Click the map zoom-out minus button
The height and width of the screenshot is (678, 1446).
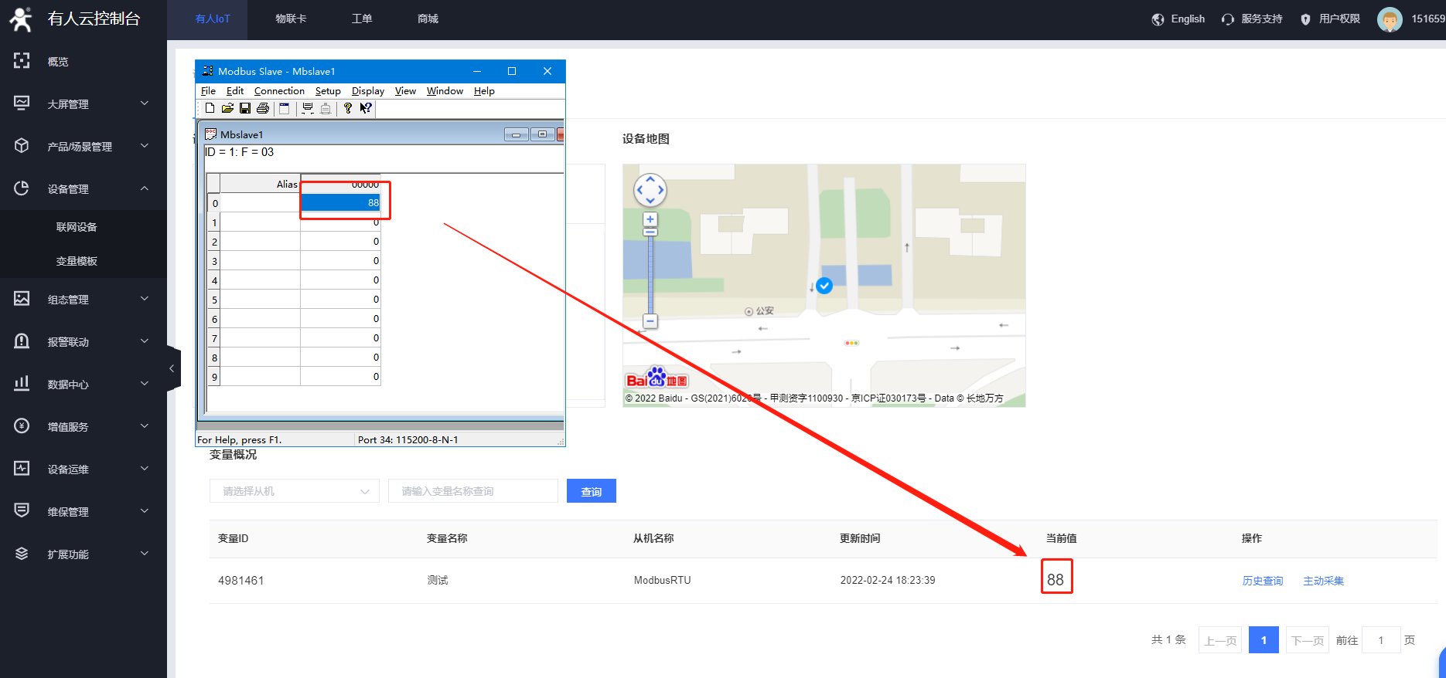pos(650,321)
